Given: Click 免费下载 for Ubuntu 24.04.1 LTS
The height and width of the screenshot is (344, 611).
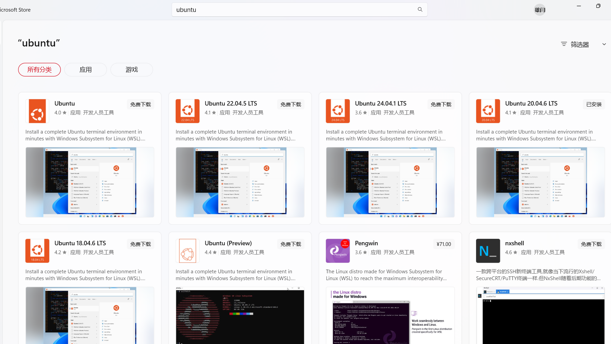Looking at the screenshot, I should tap(441, 105).
